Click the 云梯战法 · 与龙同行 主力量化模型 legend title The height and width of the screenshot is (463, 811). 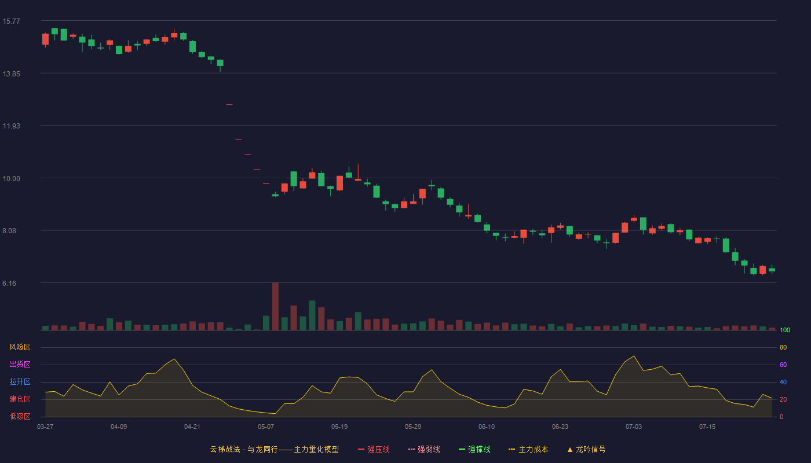point(275,449)
